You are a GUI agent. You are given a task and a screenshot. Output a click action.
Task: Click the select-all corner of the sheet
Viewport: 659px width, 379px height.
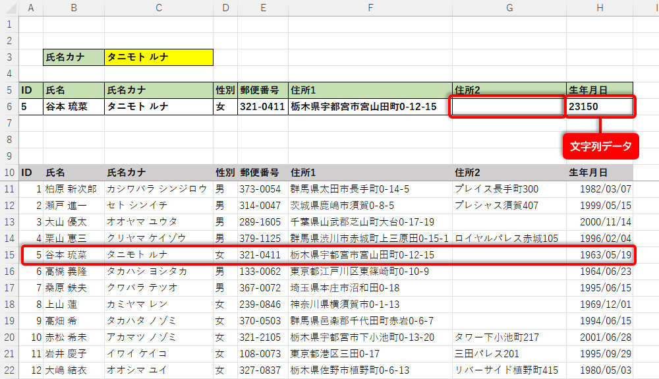tap(9, 7)
